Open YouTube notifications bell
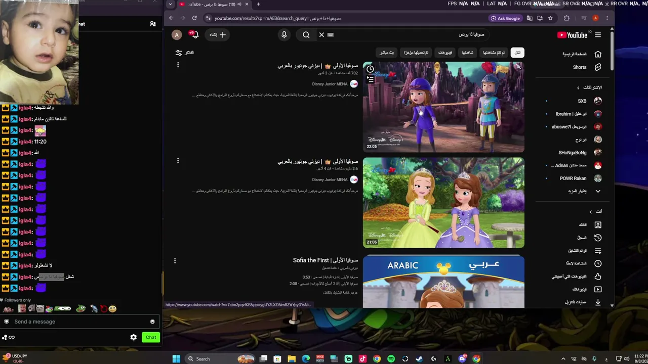The width and height of the screenshot is (648, 364). tap(194, 35)
